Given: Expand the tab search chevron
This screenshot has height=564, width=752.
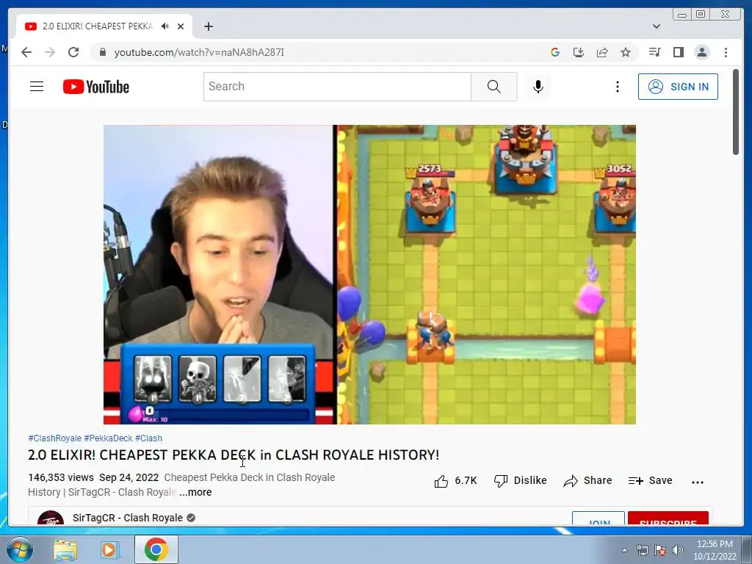Looking at the screenshot, I should point(656,26).
